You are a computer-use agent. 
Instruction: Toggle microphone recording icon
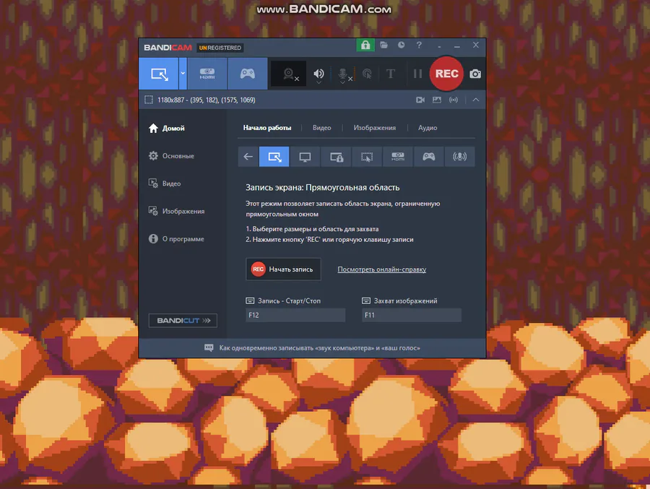coord(343,74)
